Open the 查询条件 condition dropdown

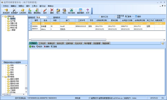click(x=90, y=17)
